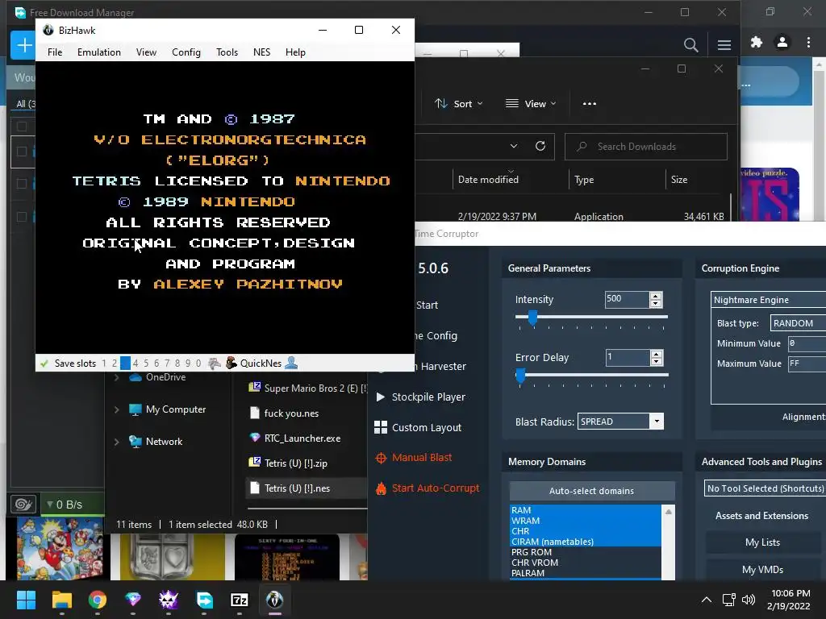
Task: Click the Start Auto-Corrupt flame icon
Action: 381,488
